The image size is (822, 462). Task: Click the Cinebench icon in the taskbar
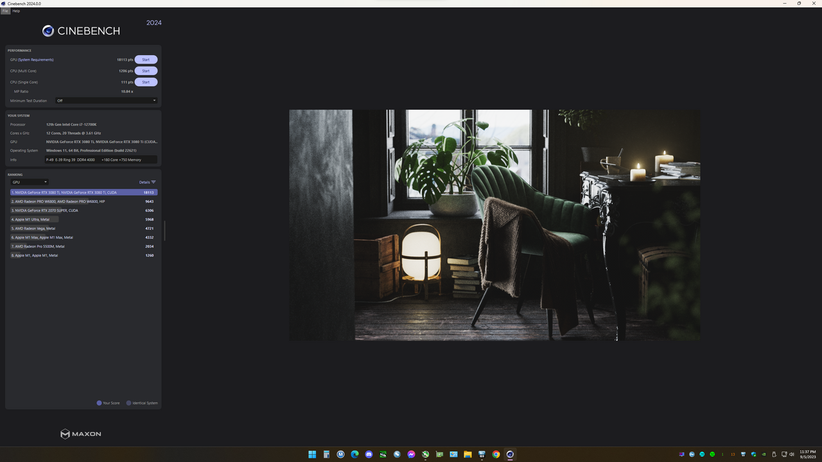tap(510, 454)
